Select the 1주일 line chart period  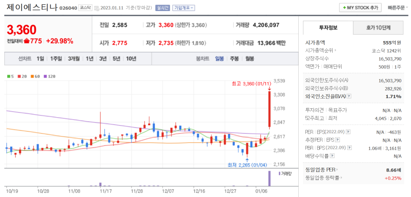pyautogui.click(x=56, y=59)
